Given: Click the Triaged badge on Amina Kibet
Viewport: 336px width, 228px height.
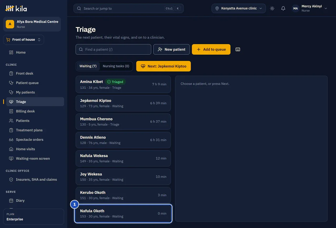Looking at the screenshot, I should [115, 82].
